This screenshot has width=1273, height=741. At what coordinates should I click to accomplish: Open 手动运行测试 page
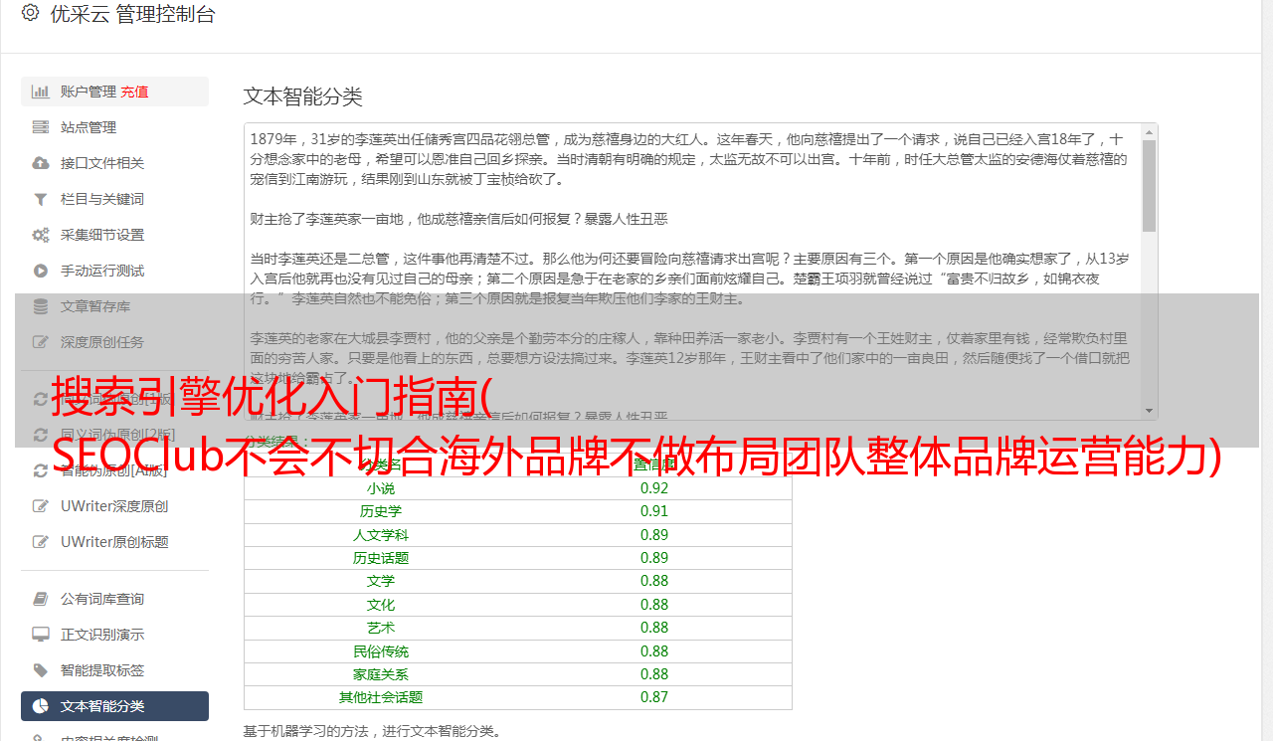coord(114,271)
